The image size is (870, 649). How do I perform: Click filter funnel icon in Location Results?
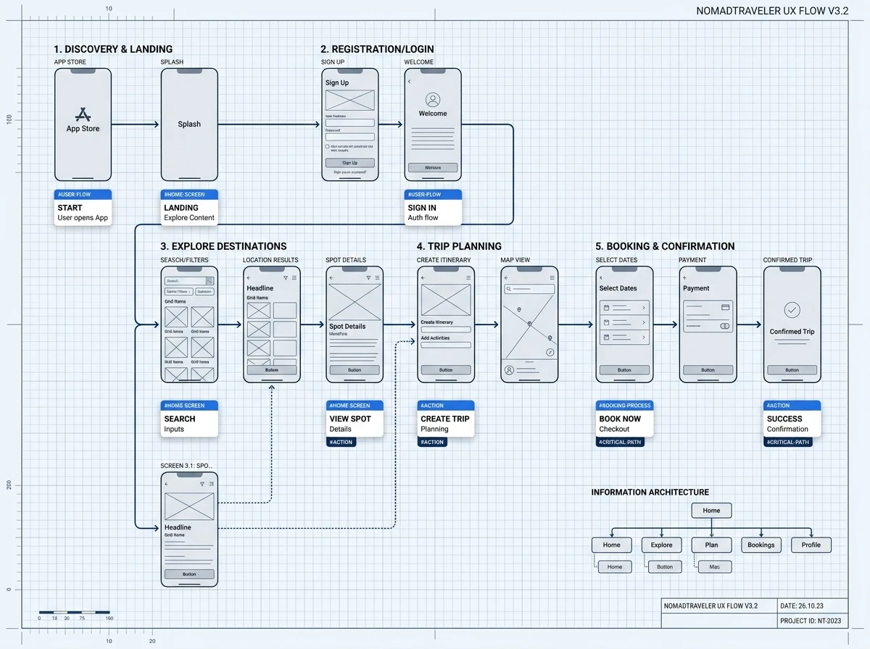tap(286, 277)
